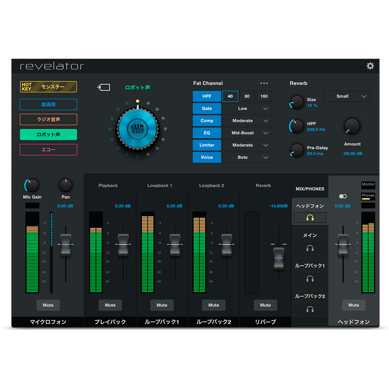Mute the ループバック1 channel
Viewport: 389px width, 389px height.
tap(162, 305)
